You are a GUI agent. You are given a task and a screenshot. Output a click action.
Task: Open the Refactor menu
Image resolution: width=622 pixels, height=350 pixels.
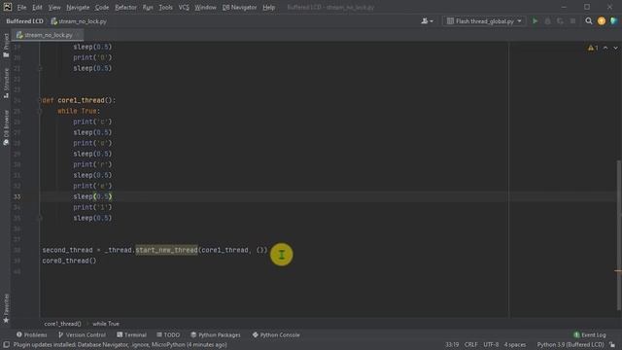[125, 7]
